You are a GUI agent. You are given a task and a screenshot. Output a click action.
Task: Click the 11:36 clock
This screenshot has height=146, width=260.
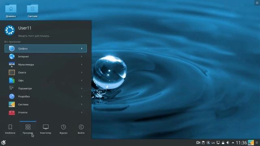(x=241, y=143)
